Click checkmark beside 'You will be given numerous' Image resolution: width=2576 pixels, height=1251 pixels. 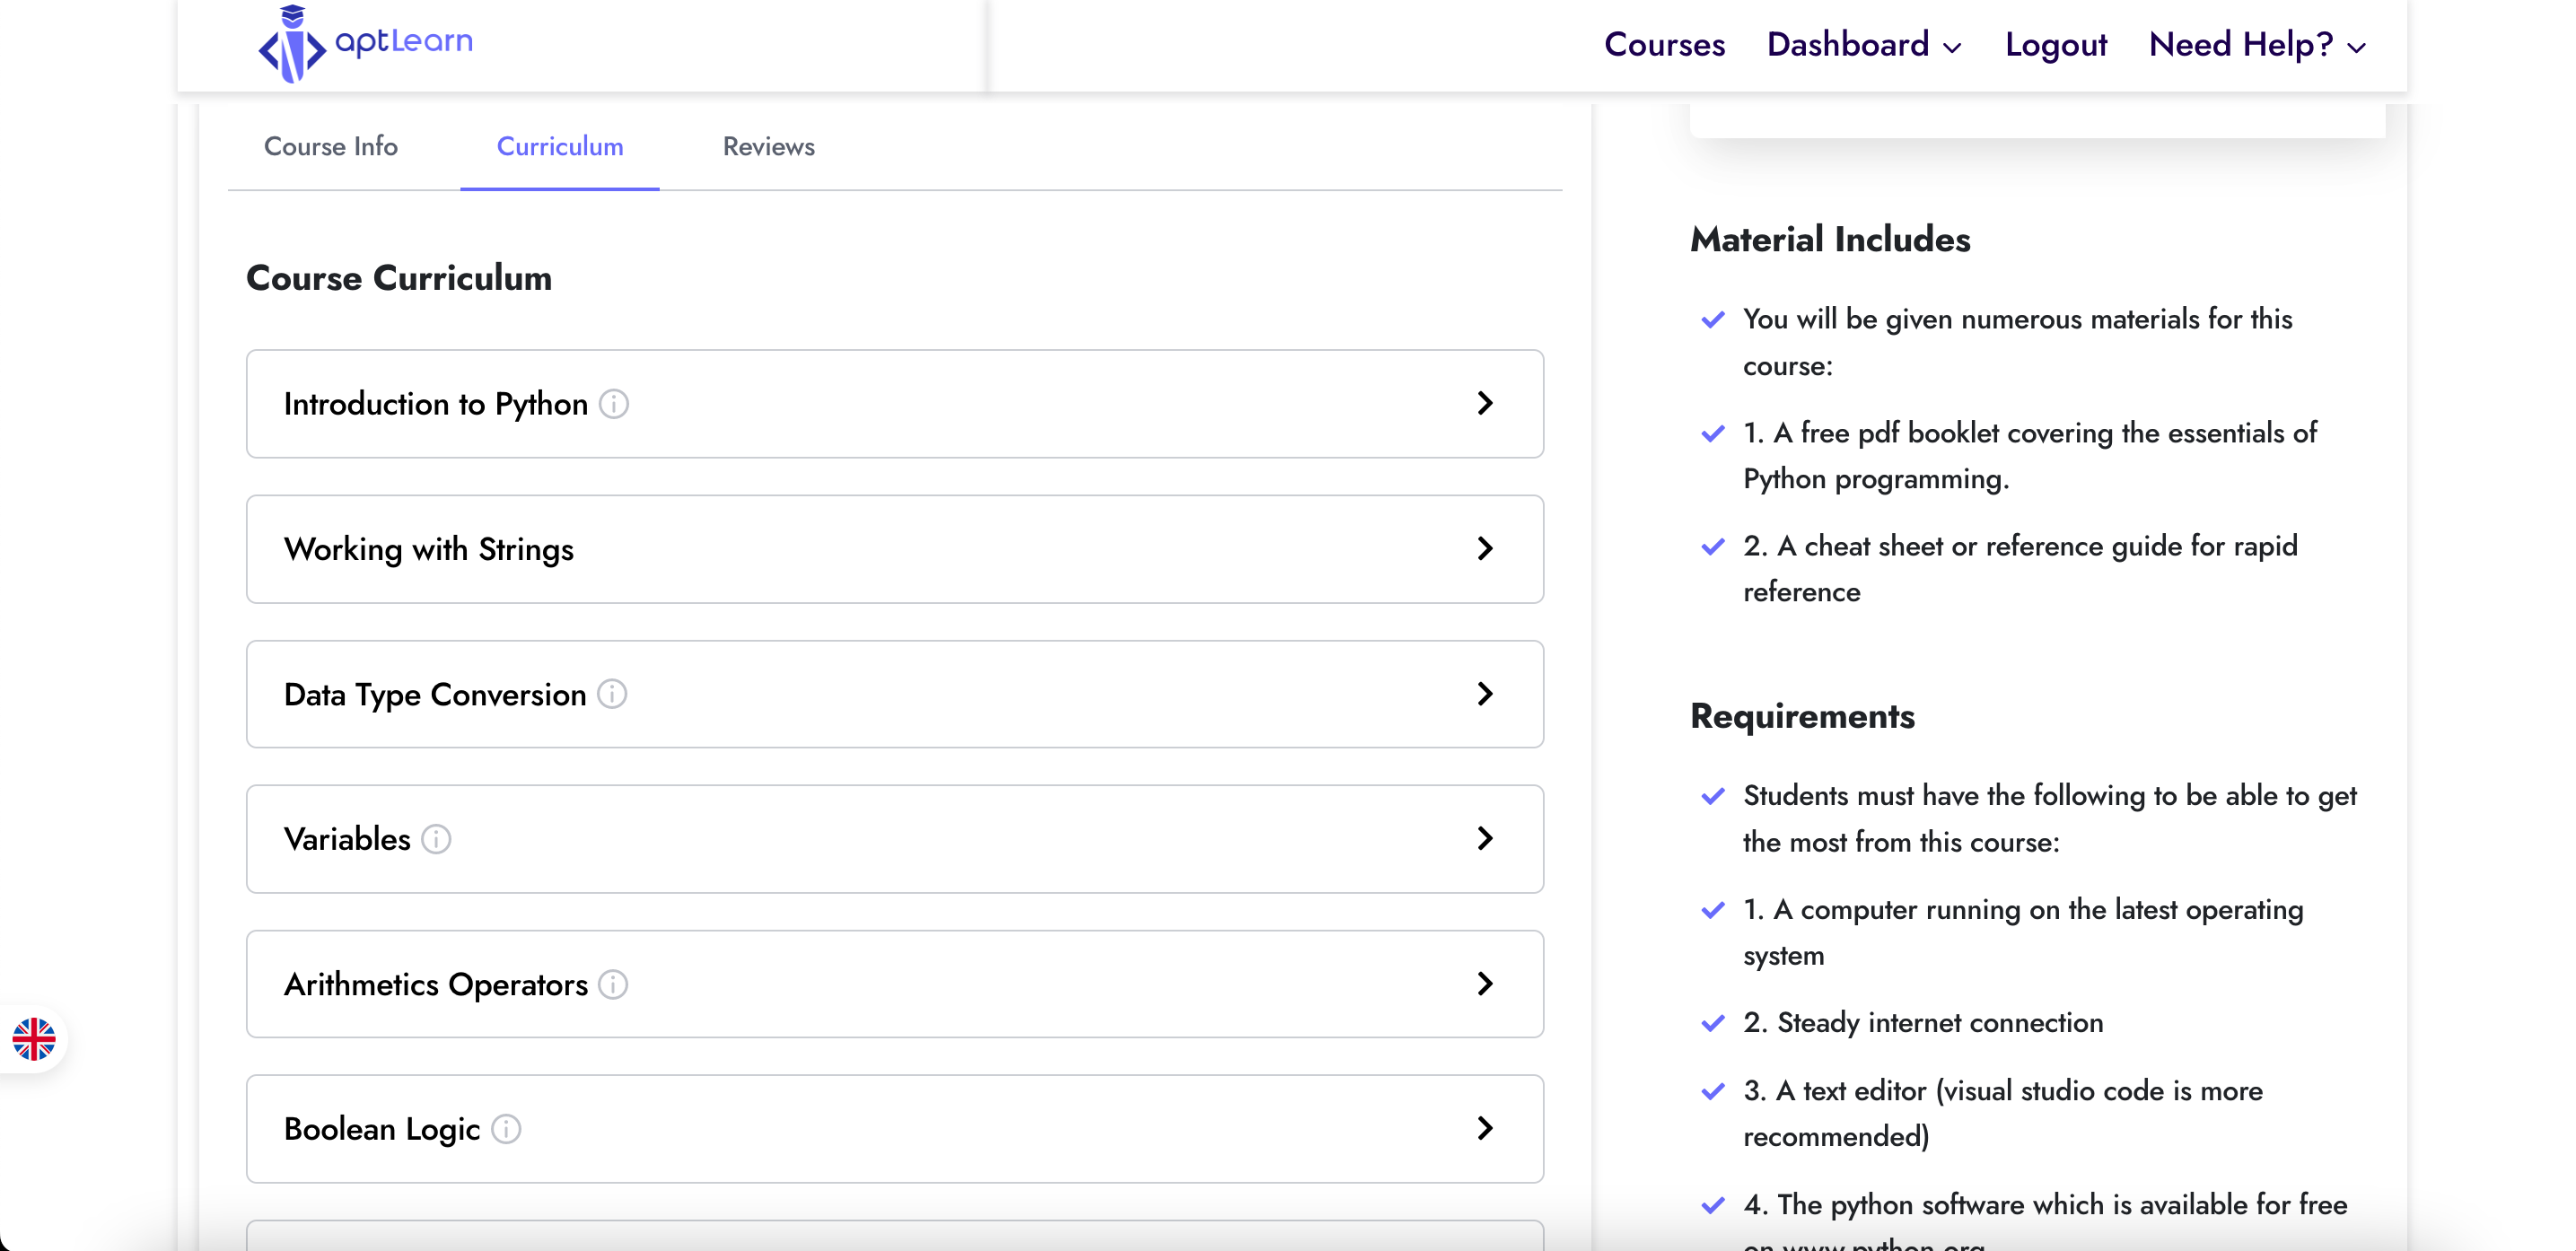tap(1713, 319)
